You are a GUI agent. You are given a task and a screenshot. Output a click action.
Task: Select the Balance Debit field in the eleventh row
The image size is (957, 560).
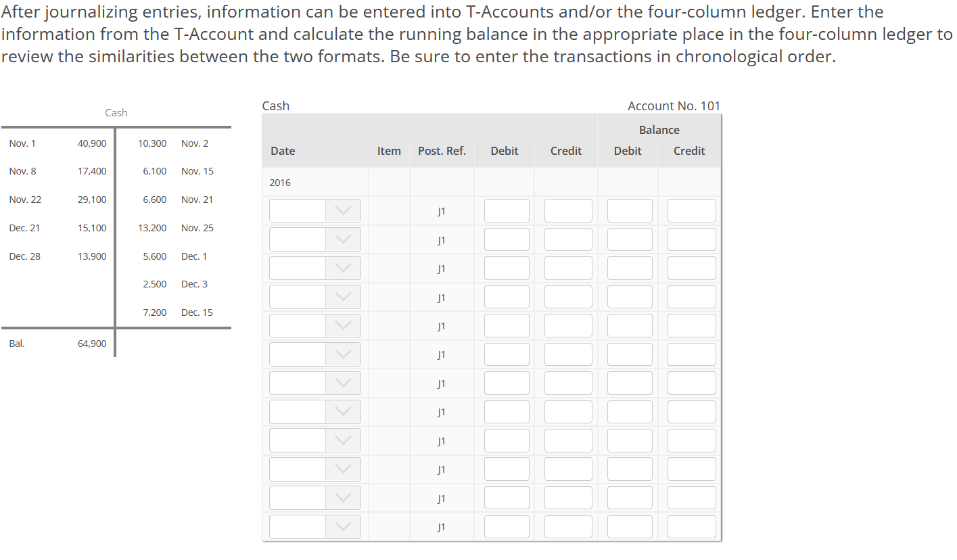tap(630, 498)
